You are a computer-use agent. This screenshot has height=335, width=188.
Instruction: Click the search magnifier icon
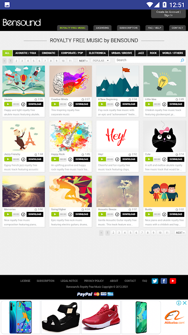coord(182,60)
